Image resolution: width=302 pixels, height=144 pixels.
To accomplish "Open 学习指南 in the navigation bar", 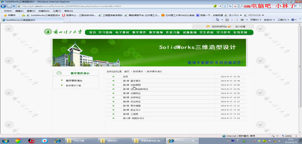I will pyautogui.click(x=105, y=32).
